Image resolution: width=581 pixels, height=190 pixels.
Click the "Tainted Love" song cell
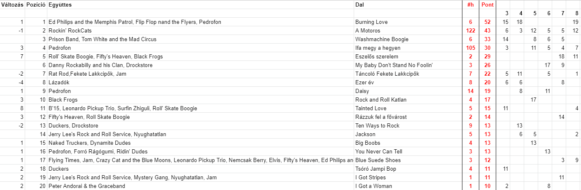pos(371,108)
